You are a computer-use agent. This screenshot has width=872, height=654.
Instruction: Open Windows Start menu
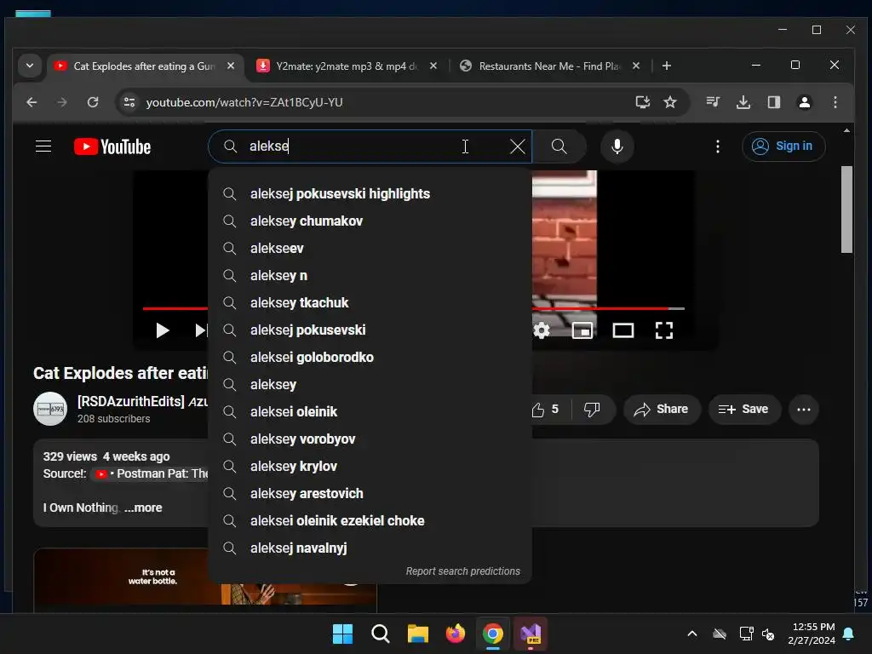click(342, 634)
